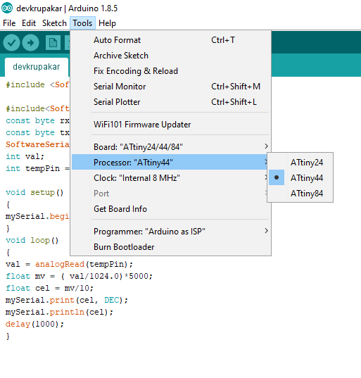The width and height of the screenshot is (361, 378).
Task: Open the Sketch menu
Action: point(54,23)
